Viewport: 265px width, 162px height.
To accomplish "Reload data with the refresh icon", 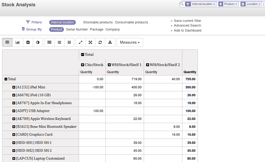I will (100, 42).
